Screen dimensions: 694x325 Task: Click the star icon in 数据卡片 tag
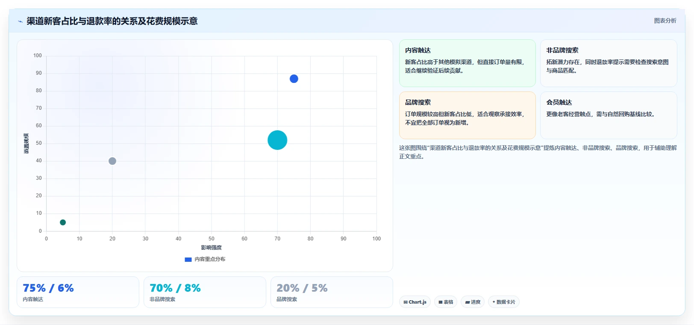tap(494, 302)
